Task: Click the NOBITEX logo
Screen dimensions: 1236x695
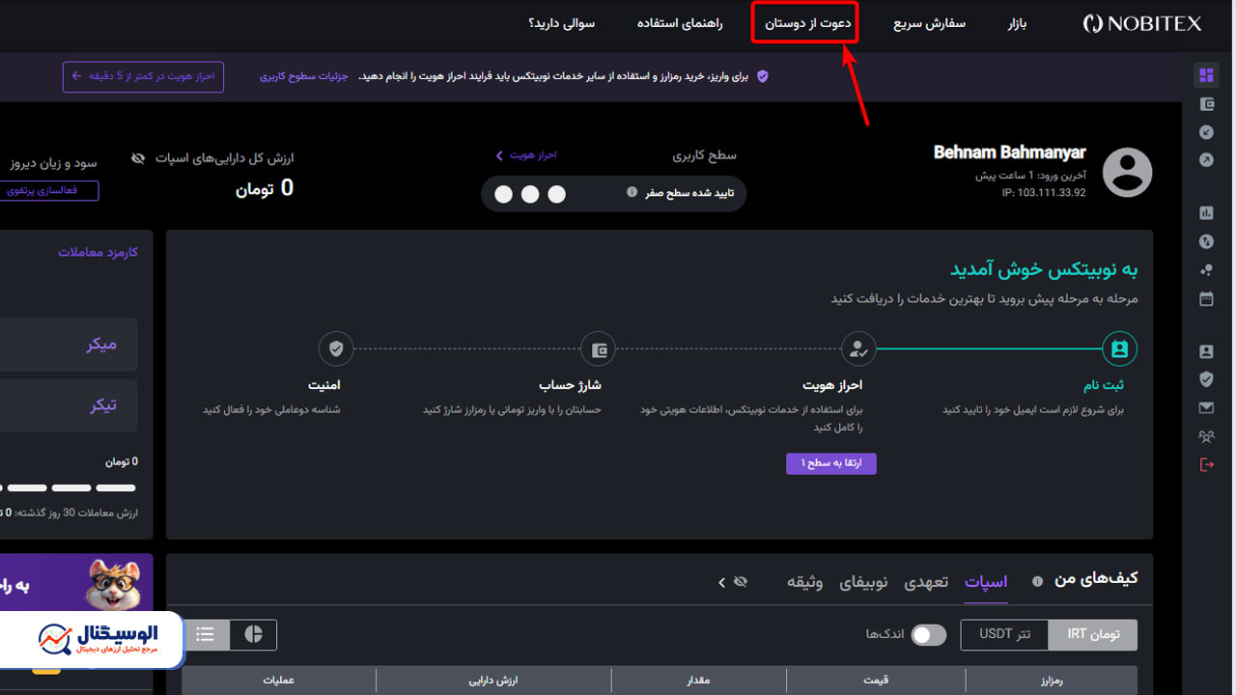Action: [1142, 24]
